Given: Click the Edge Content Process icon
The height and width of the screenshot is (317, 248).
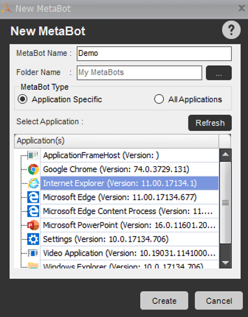Looking at the screenshot, I should pos(33,211).
